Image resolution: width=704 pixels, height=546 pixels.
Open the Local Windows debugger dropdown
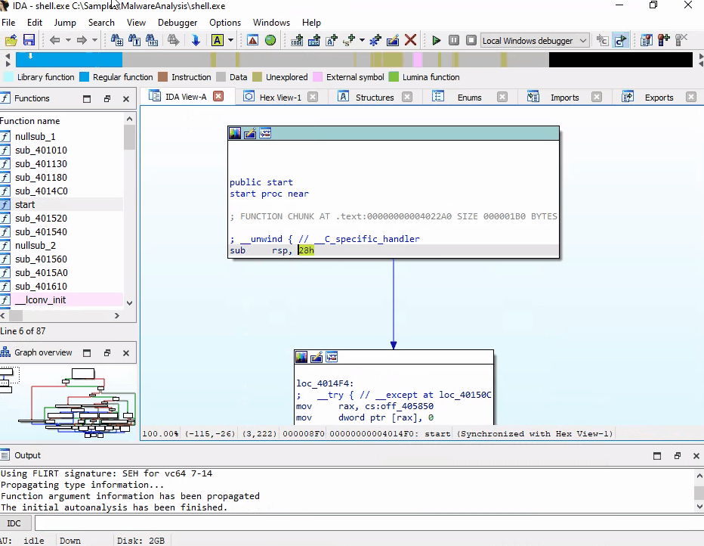582,41
